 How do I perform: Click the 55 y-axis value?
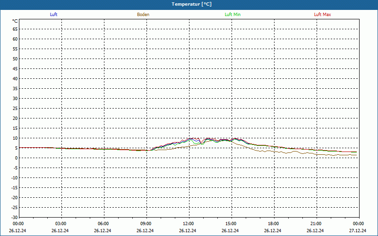coord(15,49)
